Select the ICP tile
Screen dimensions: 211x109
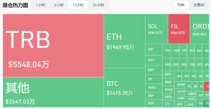[154, 49]
